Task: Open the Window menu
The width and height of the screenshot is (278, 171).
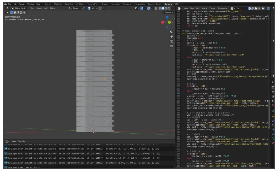Action: pyautogui.click(x=31, y=4)
